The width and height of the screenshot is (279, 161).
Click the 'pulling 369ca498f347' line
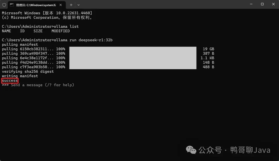tap(108, 53)
